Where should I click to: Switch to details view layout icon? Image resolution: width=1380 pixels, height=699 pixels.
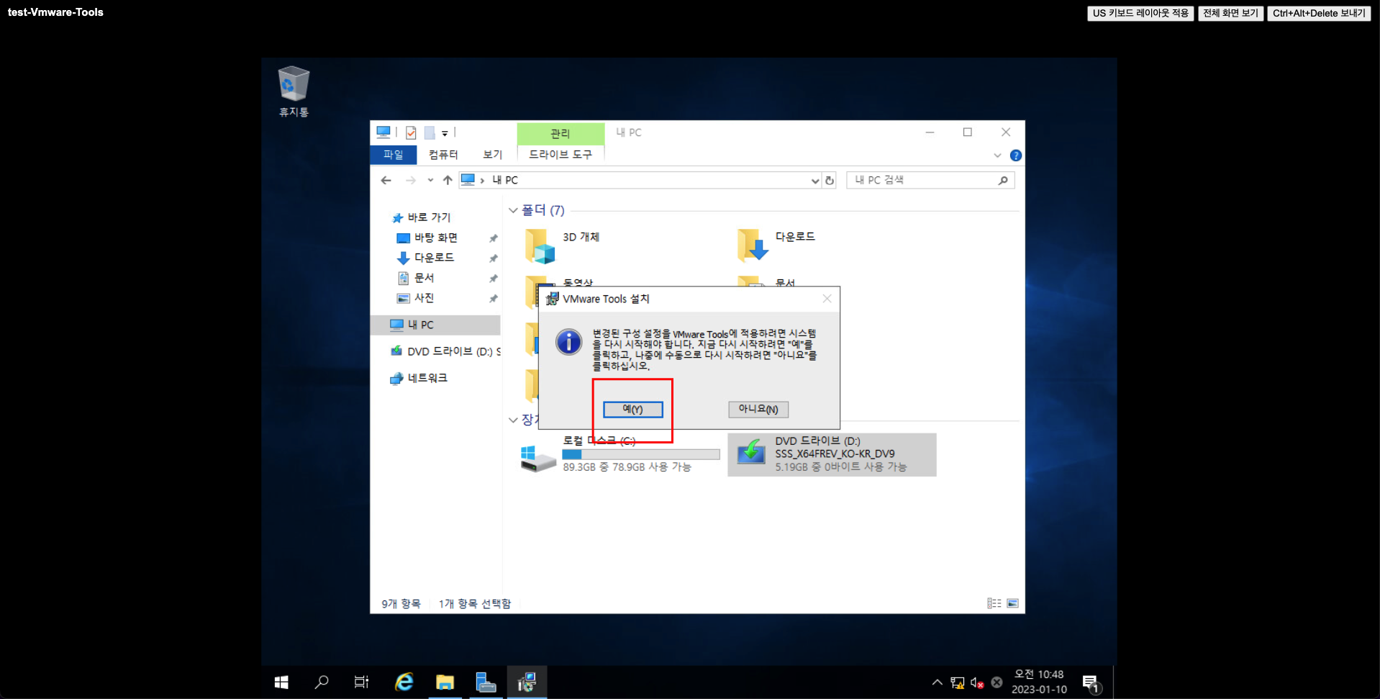coord(994,603)
